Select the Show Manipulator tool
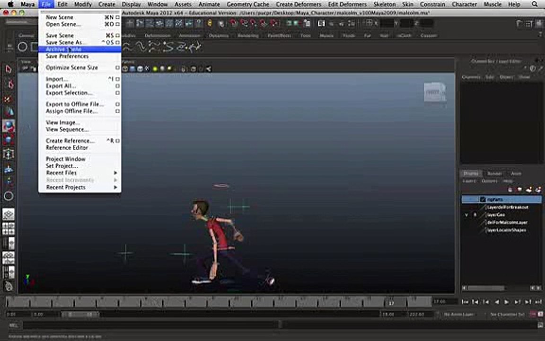 coord(9,181)
